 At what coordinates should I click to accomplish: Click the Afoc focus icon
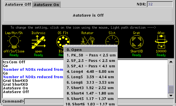coord(161,42)
